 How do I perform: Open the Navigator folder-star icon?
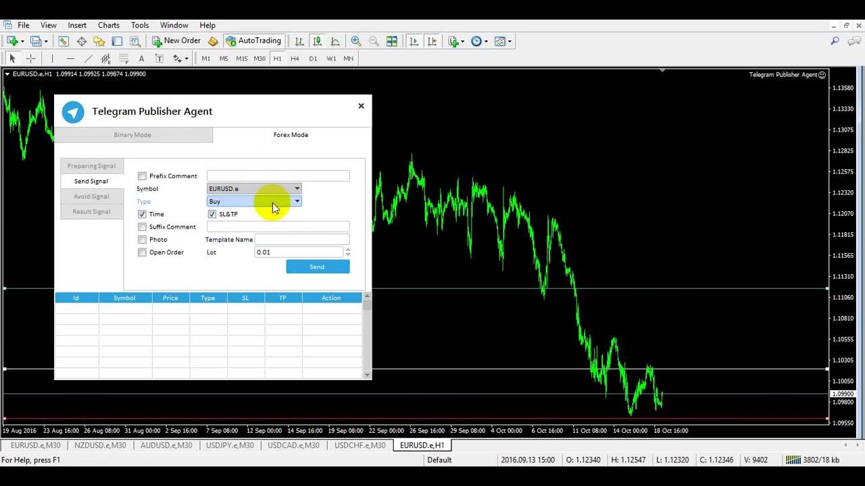point(99,41)
